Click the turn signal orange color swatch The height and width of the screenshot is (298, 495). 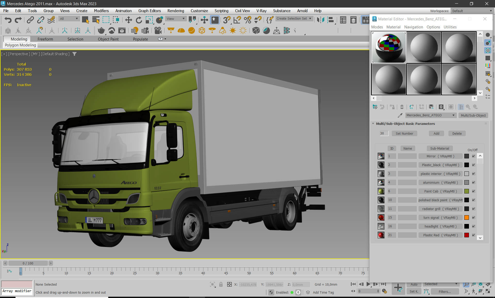[x=466, y=218]
